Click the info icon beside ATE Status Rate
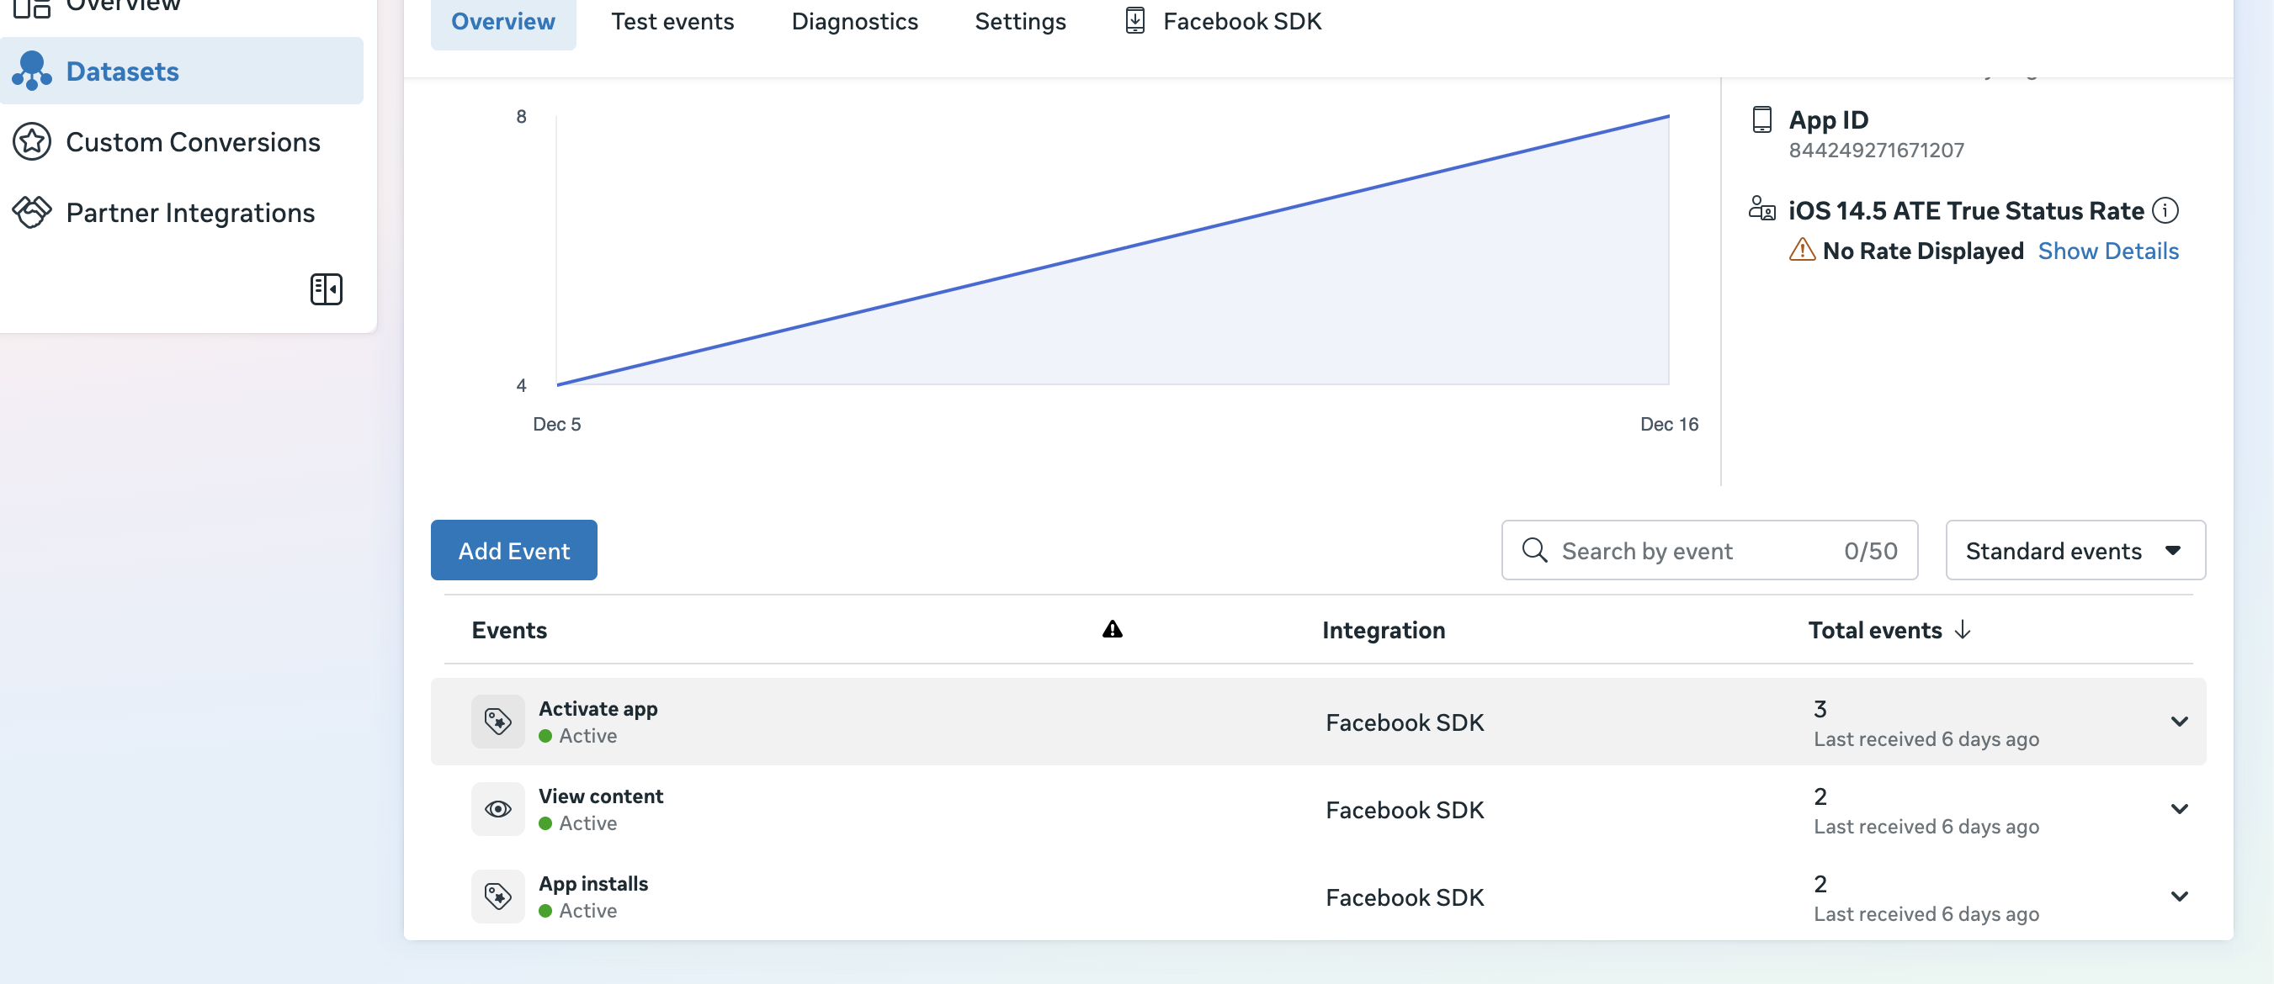Screen dimensions: 2274x984 [x=2165, y=210]
